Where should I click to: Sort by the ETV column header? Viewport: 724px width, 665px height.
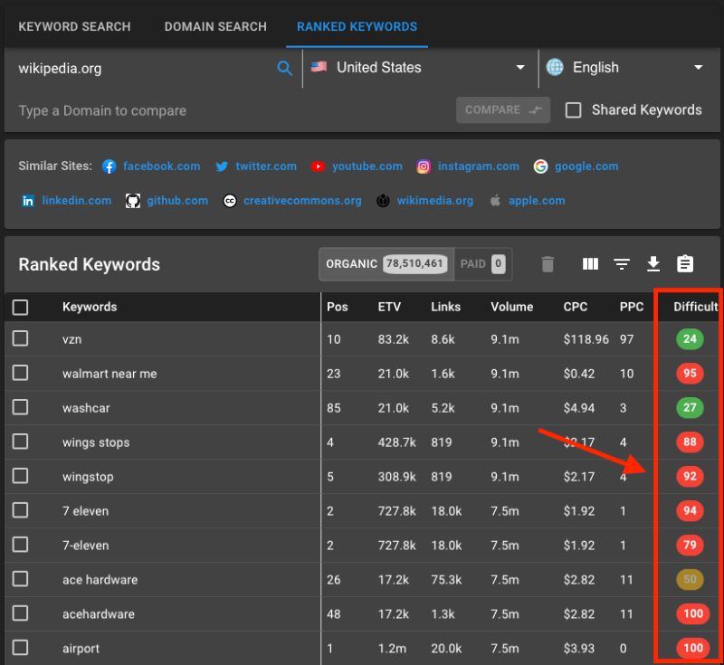tap(389, 308)
